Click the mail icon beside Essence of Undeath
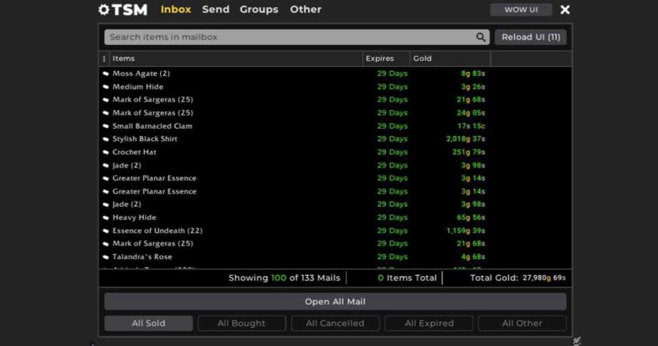 [x=106, y=231]
